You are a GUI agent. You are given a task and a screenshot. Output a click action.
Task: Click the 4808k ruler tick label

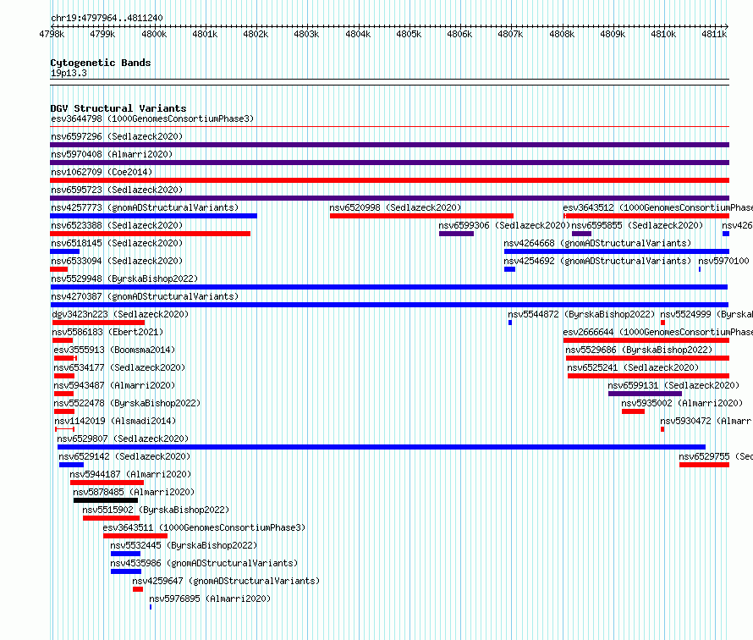pos(562,34)
